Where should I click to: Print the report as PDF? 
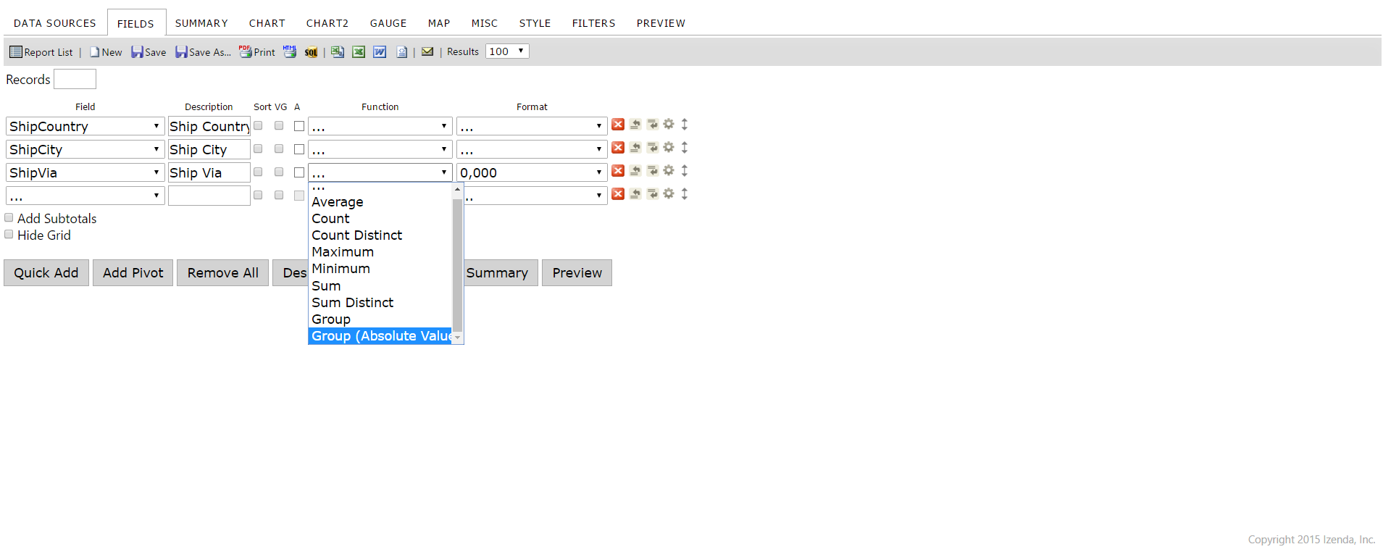257,52
